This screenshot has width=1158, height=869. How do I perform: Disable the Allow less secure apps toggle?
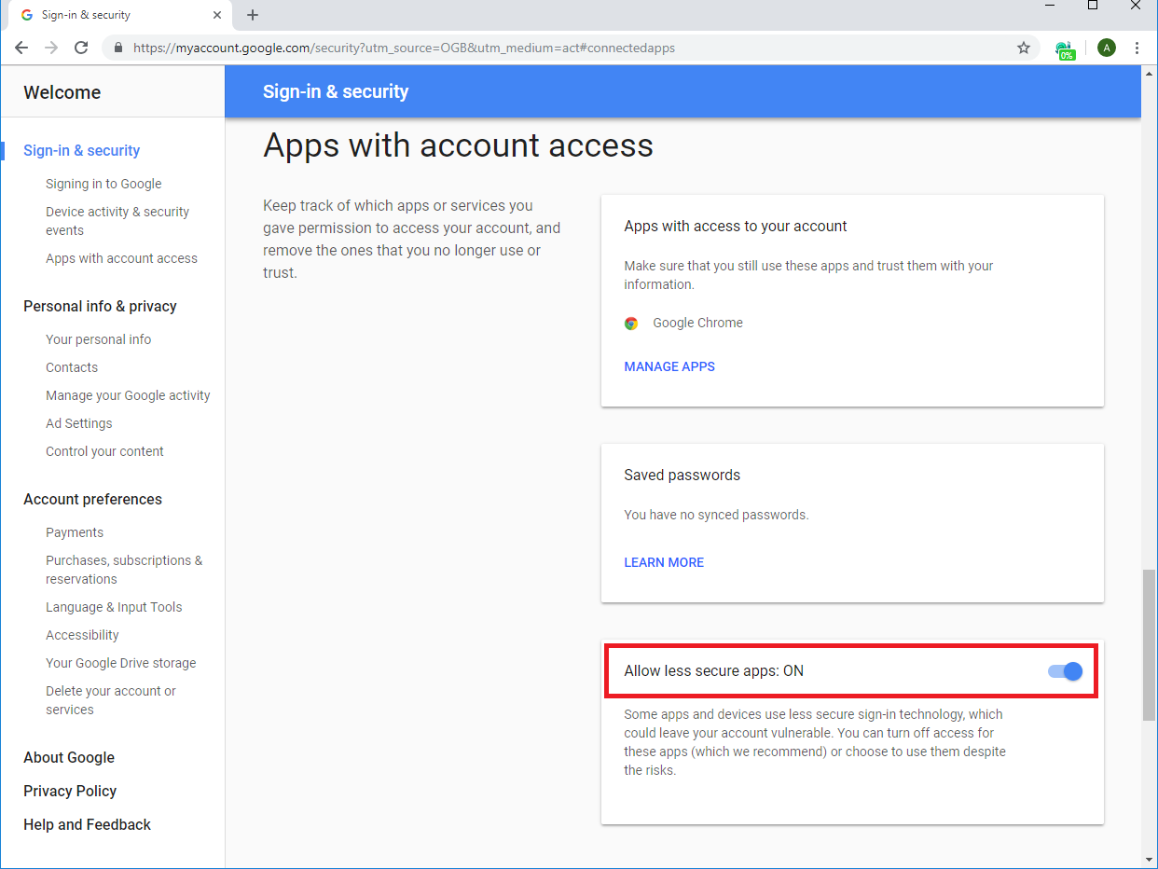pyautogui.click(x=1064, y=670)
